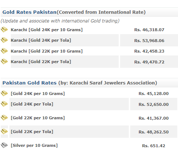Click gold bar icon beside Karachi 24K per Tola
Image resolution: width=178 pixels, height=153 pixels.
pyautogui.click(x=4, y=40)
